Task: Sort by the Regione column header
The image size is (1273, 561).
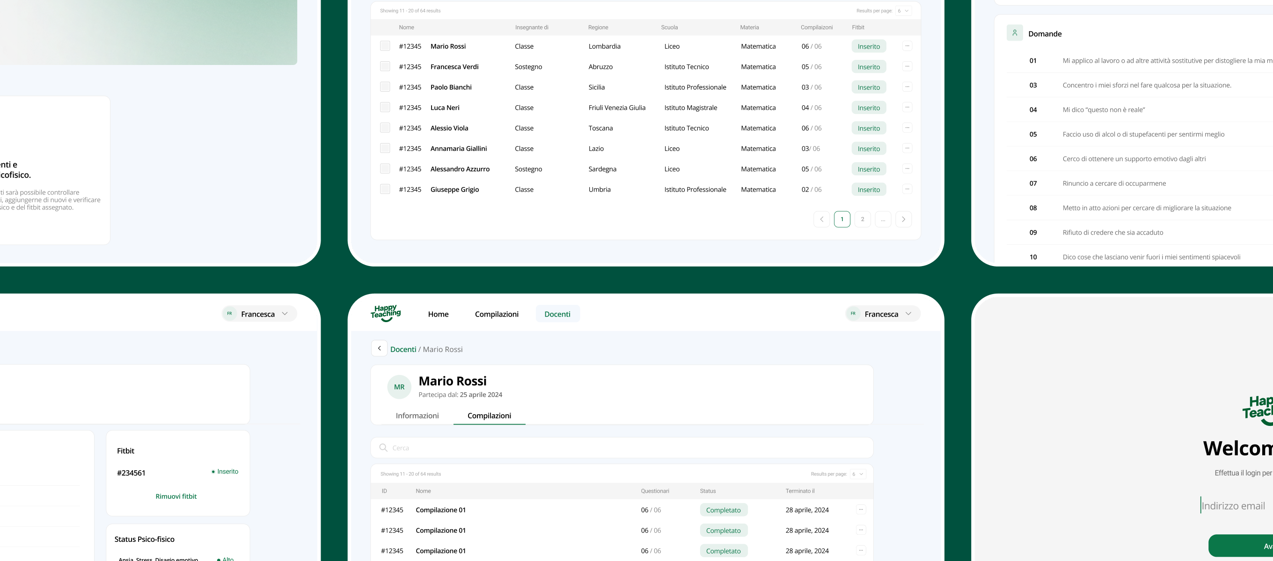Action: [x=598, y=27]
